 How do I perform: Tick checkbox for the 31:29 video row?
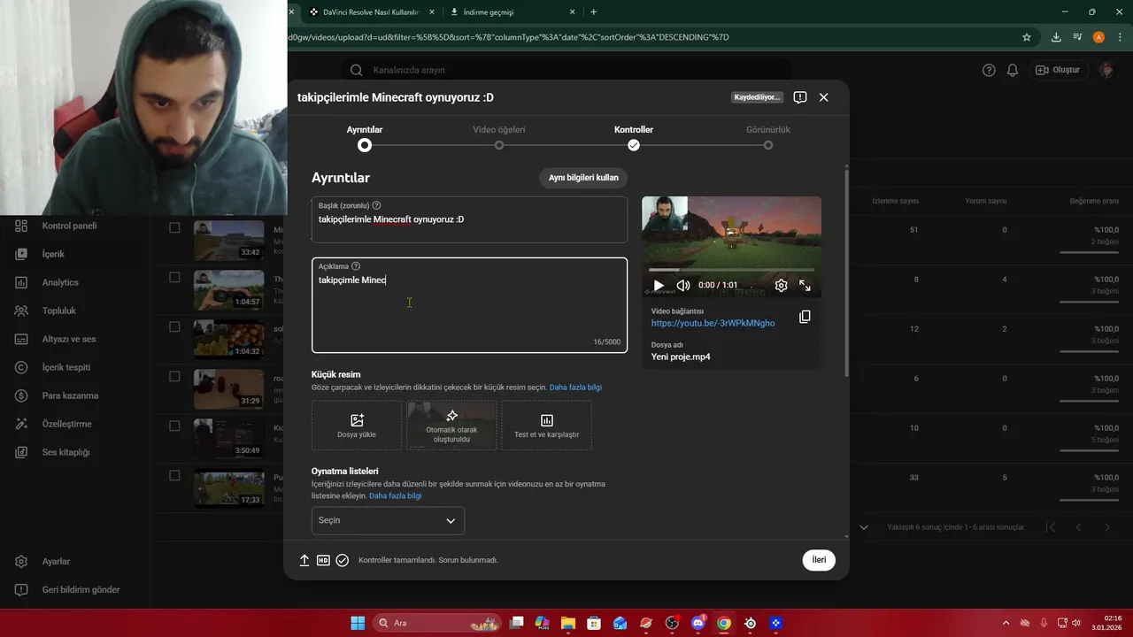click(x=174, y=376)
